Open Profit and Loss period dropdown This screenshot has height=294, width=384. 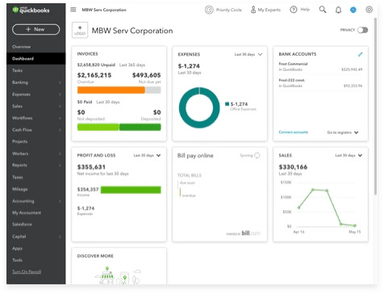pyautogui.click(x=147, y=155)
